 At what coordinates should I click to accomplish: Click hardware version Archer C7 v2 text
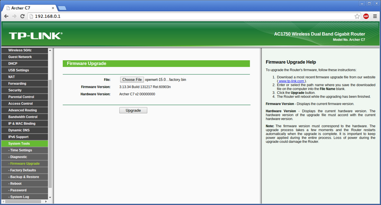(x=137, y=94)
